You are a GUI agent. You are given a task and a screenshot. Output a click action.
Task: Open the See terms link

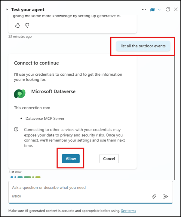click(x=128, y=211)
